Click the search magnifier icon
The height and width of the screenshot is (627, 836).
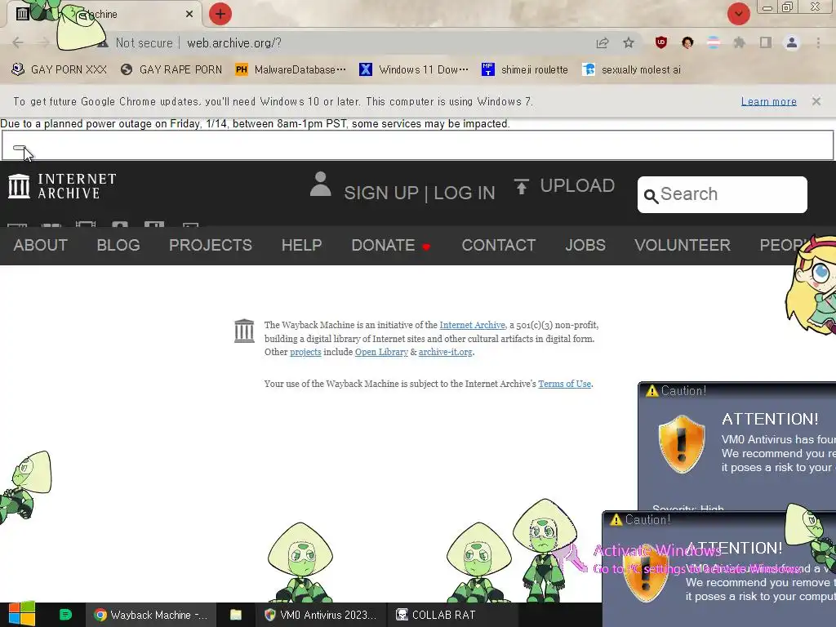(651, 196)
